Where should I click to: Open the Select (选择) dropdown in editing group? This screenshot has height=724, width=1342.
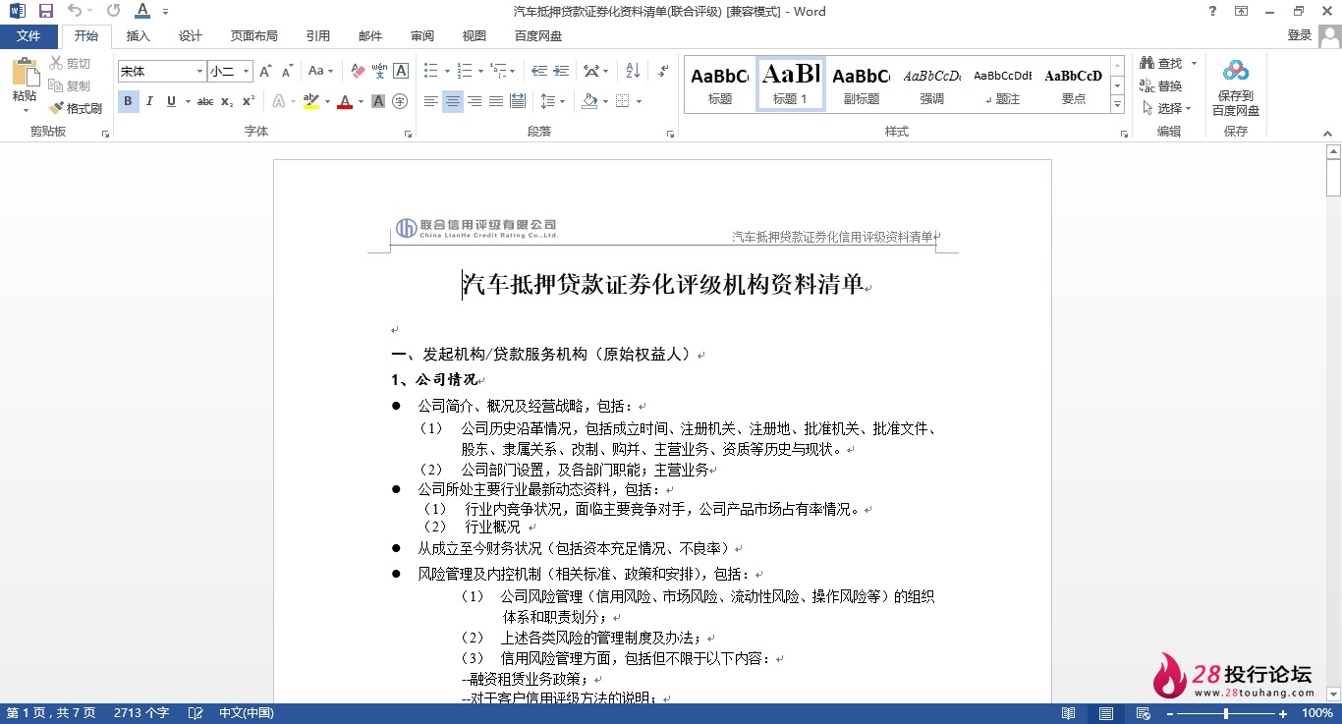click(1166, 108)
